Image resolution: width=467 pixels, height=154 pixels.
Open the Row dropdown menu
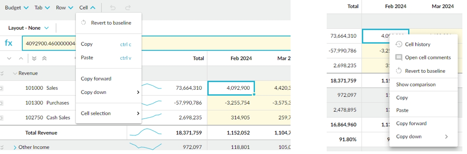pos(65,7)
